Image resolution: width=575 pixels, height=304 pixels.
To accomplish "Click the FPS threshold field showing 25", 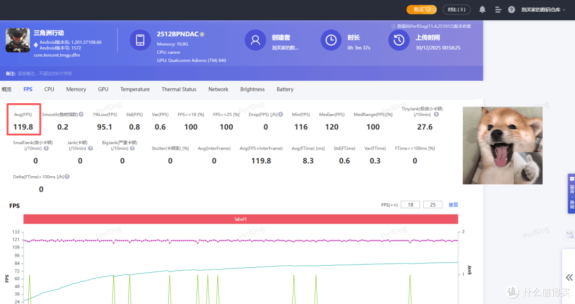I will point(433,204).
